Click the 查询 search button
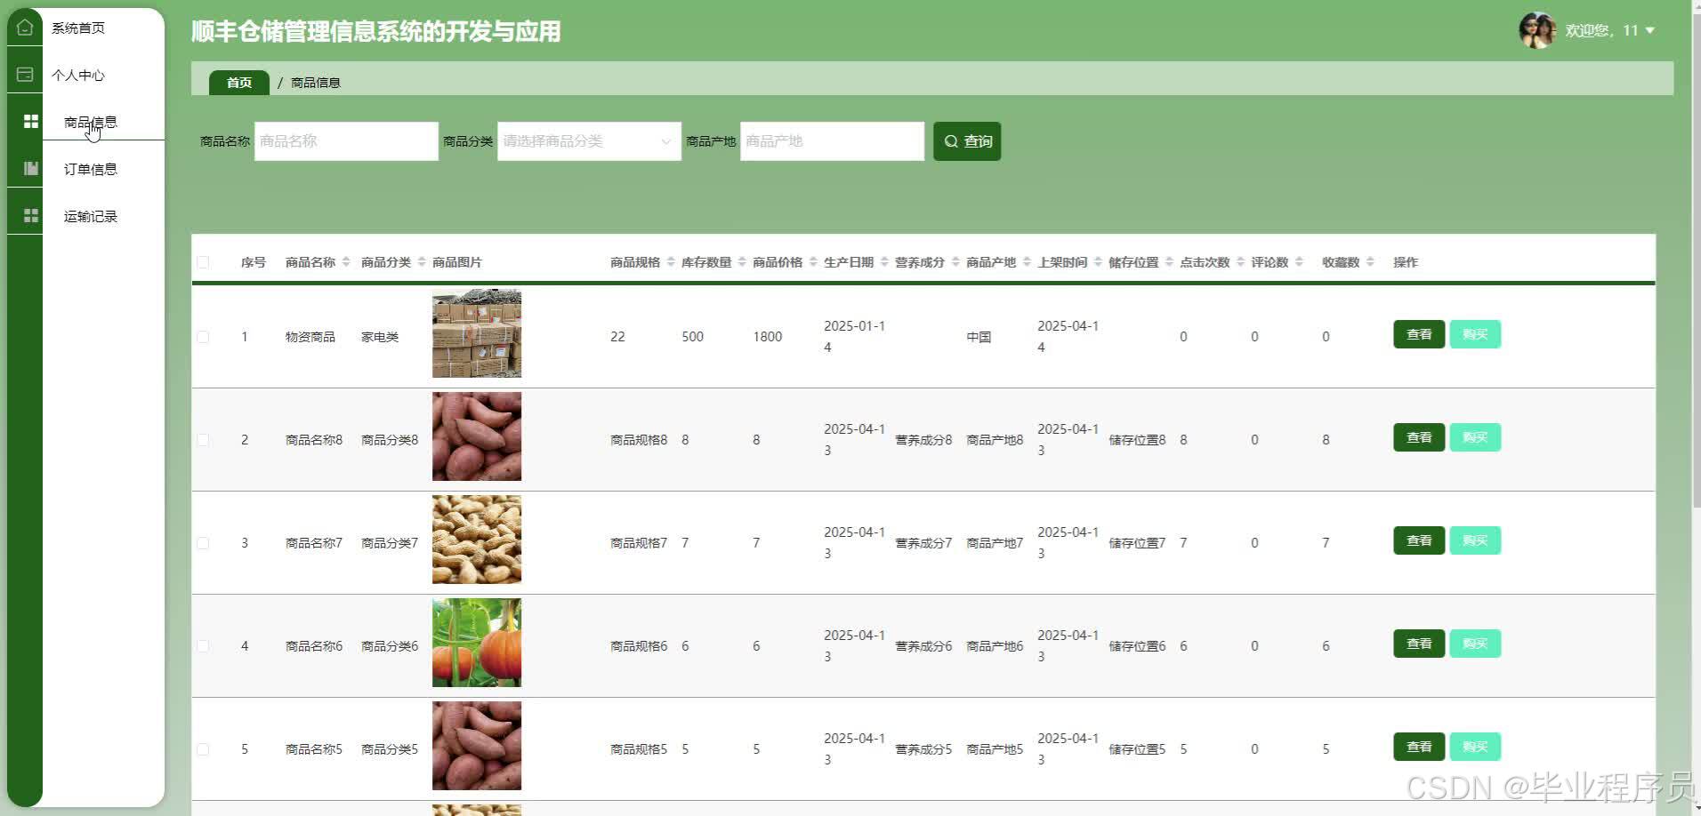The image size is (1701, 816). point(967,141)
